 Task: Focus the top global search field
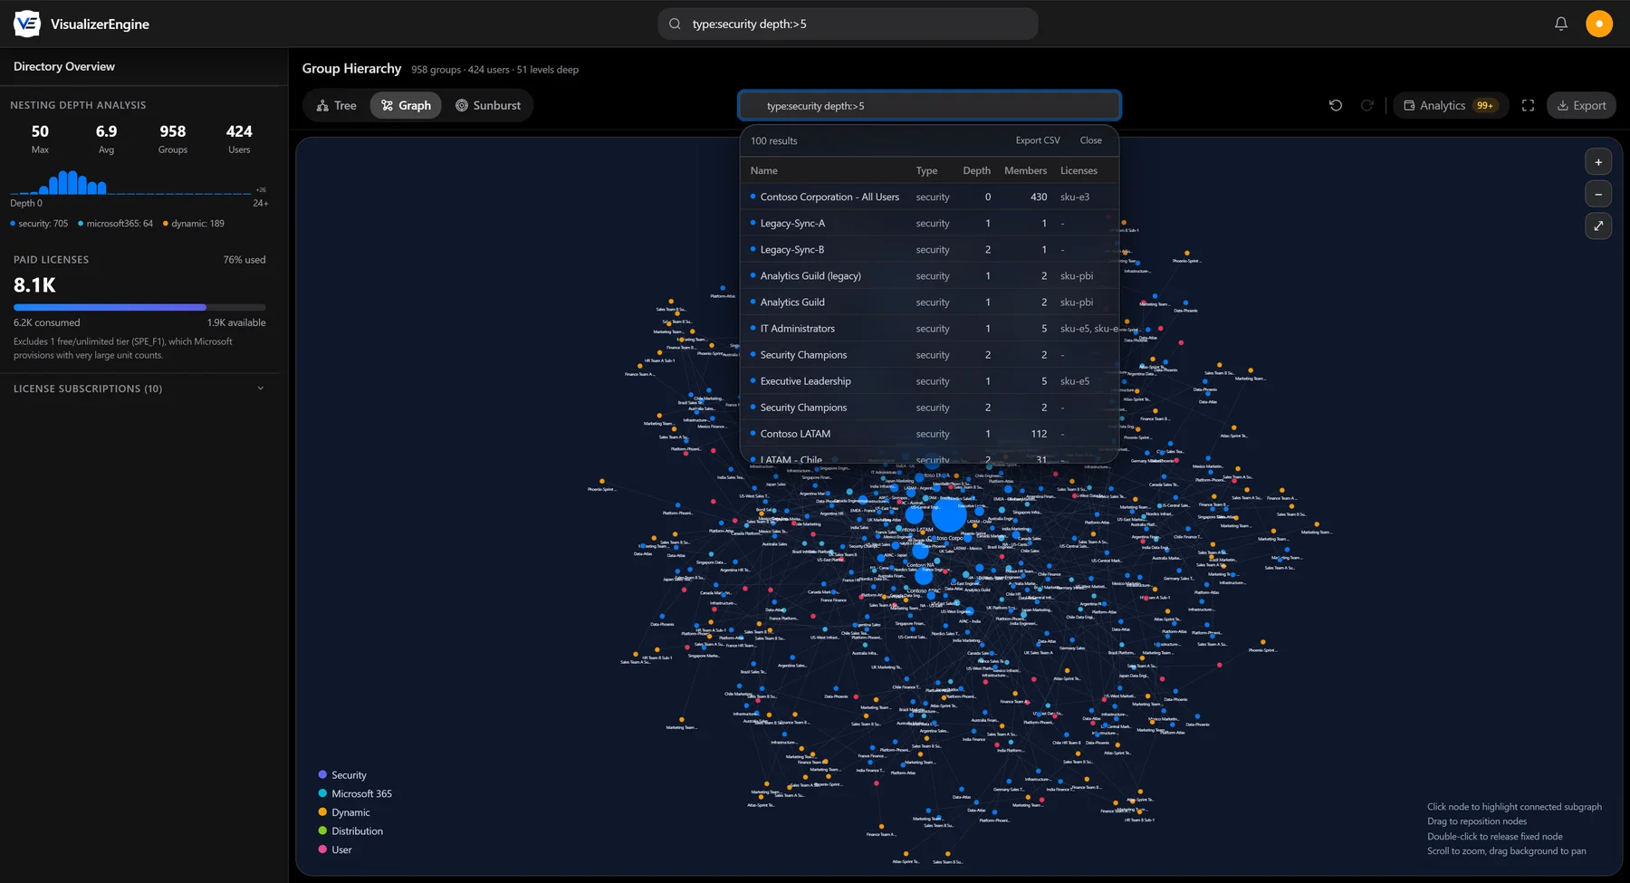click(x=848, y=24)
